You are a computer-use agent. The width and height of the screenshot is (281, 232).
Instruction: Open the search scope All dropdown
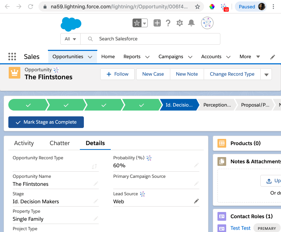(70, 39)
